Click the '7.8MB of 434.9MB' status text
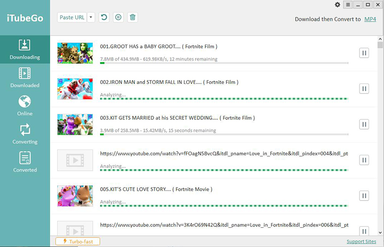Viewport: 384px width, 247px height. pos(159,59)
